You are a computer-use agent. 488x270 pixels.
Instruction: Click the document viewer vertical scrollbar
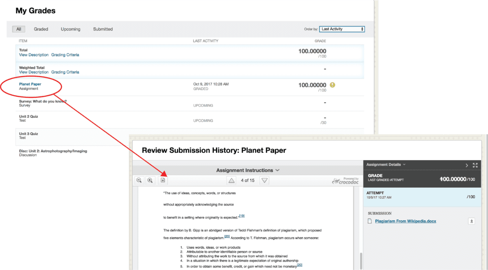360,259
